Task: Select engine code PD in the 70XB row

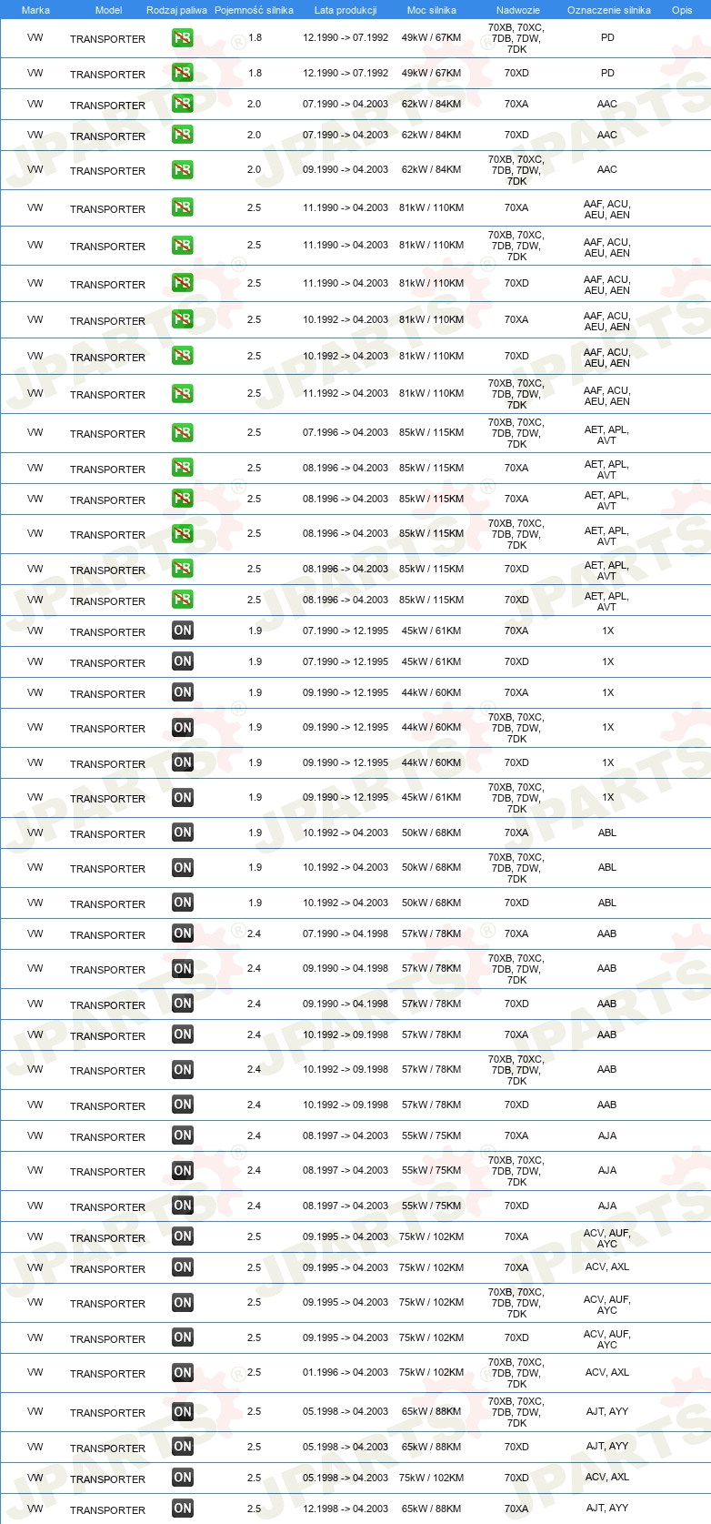Action: pos(607,38)
